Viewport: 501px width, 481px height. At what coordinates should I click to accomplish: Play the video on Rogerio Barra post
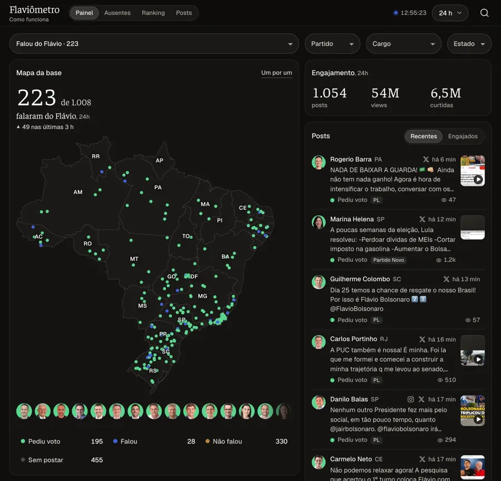478,179
